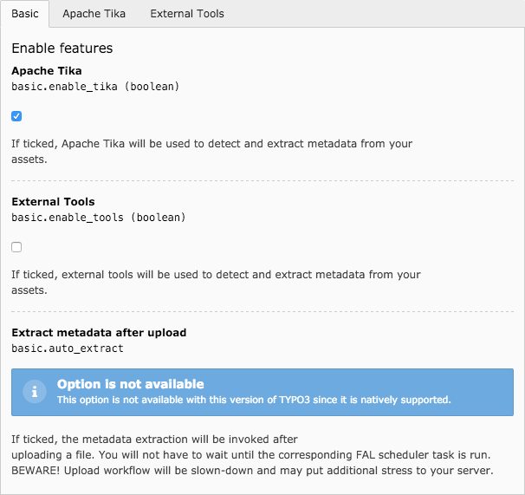Click the bold "Apache Tika" setting label
The width and height of the screenshot is (525, 495).
(x=46, y=70)
